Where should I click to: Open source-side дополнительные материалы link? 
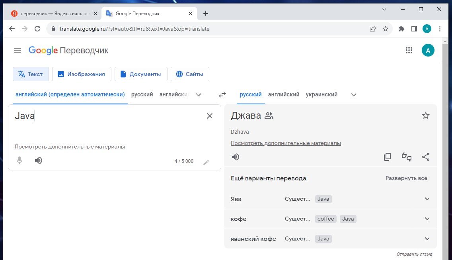[x=70, y=147]
